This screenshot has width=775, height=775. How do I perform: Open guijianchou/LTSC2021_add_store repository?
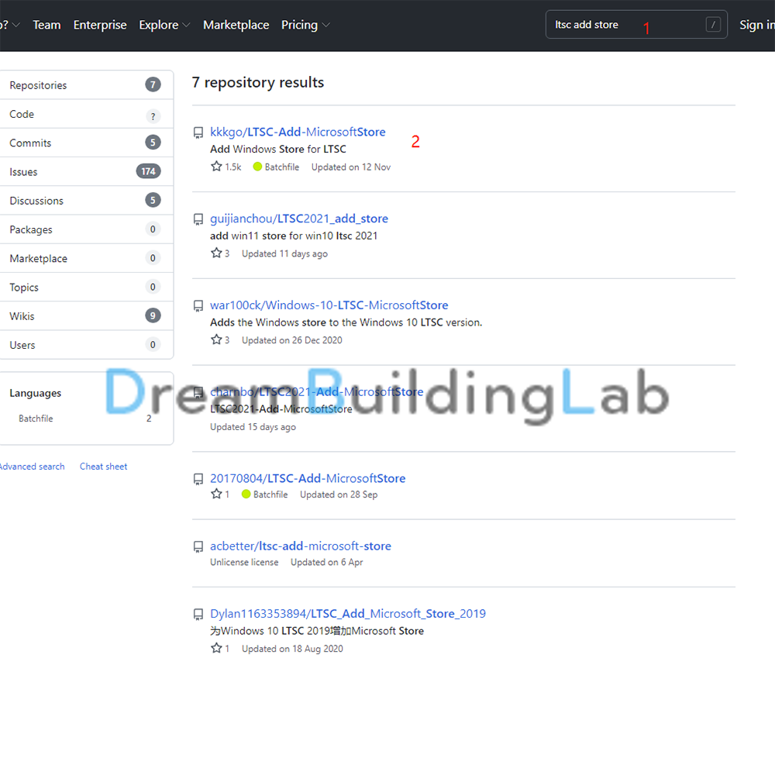pyautogui.click(x=299, y=219)
